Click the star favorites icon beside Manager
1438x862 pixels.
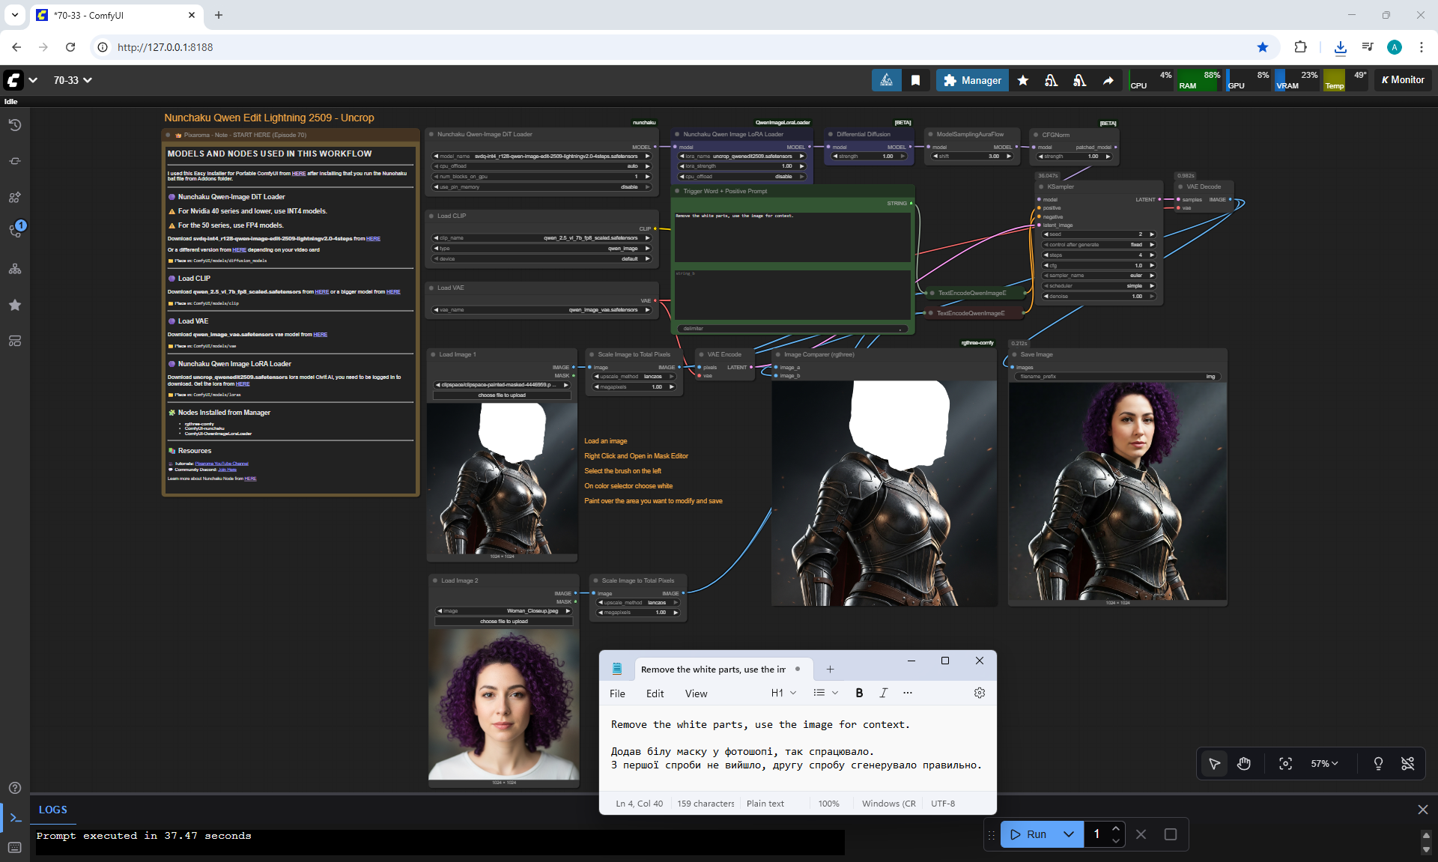tap(1023, 80)
